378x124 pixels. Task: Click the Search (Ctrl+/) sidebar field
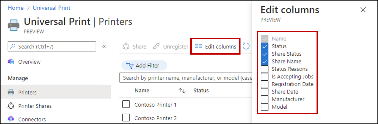(x=52, y=47)
